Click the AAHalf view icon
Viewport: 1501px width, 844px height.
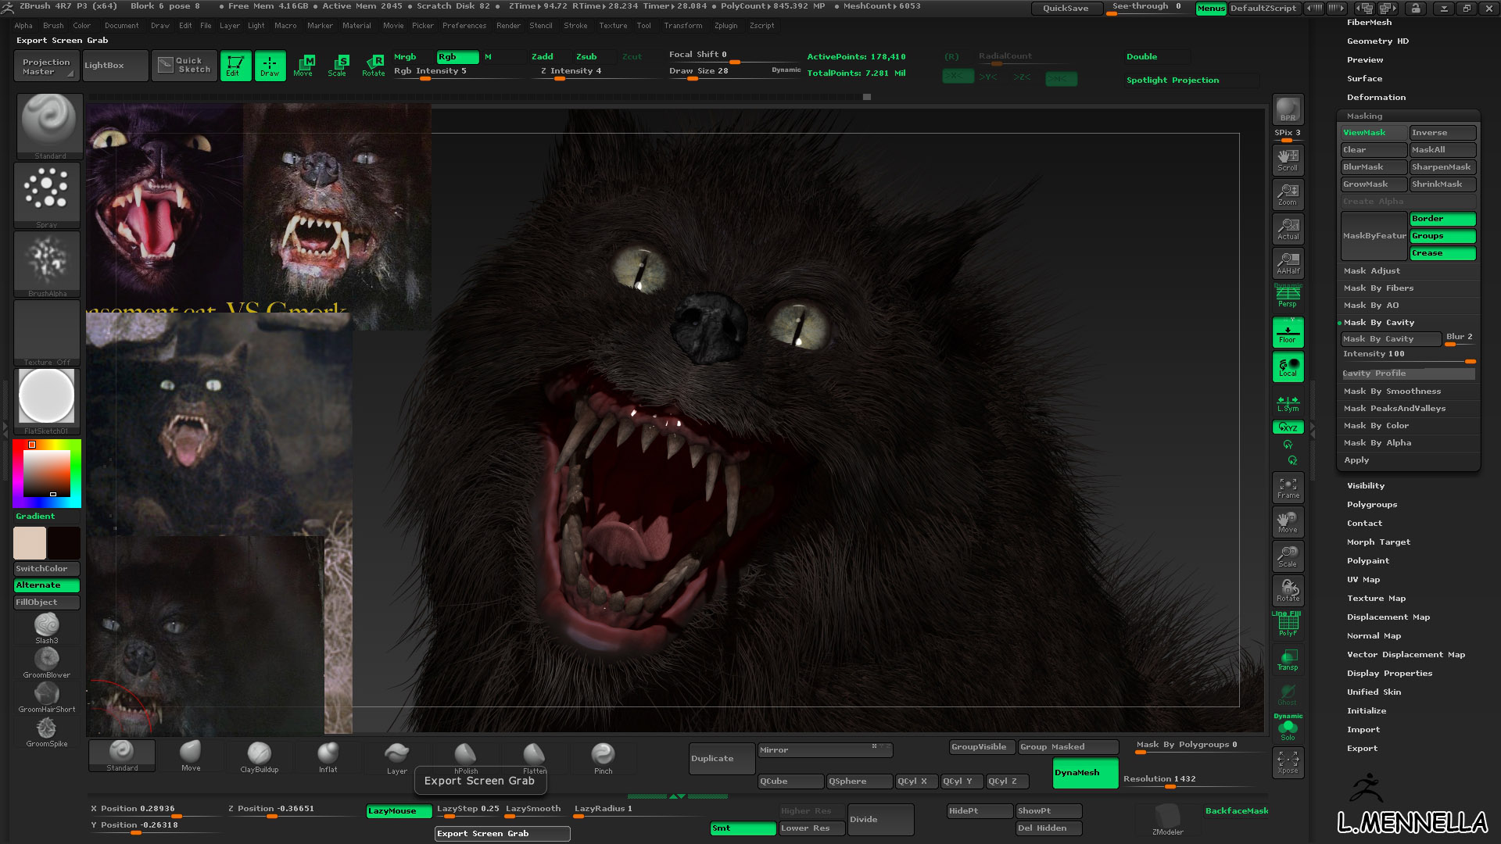pos(1288,263)
